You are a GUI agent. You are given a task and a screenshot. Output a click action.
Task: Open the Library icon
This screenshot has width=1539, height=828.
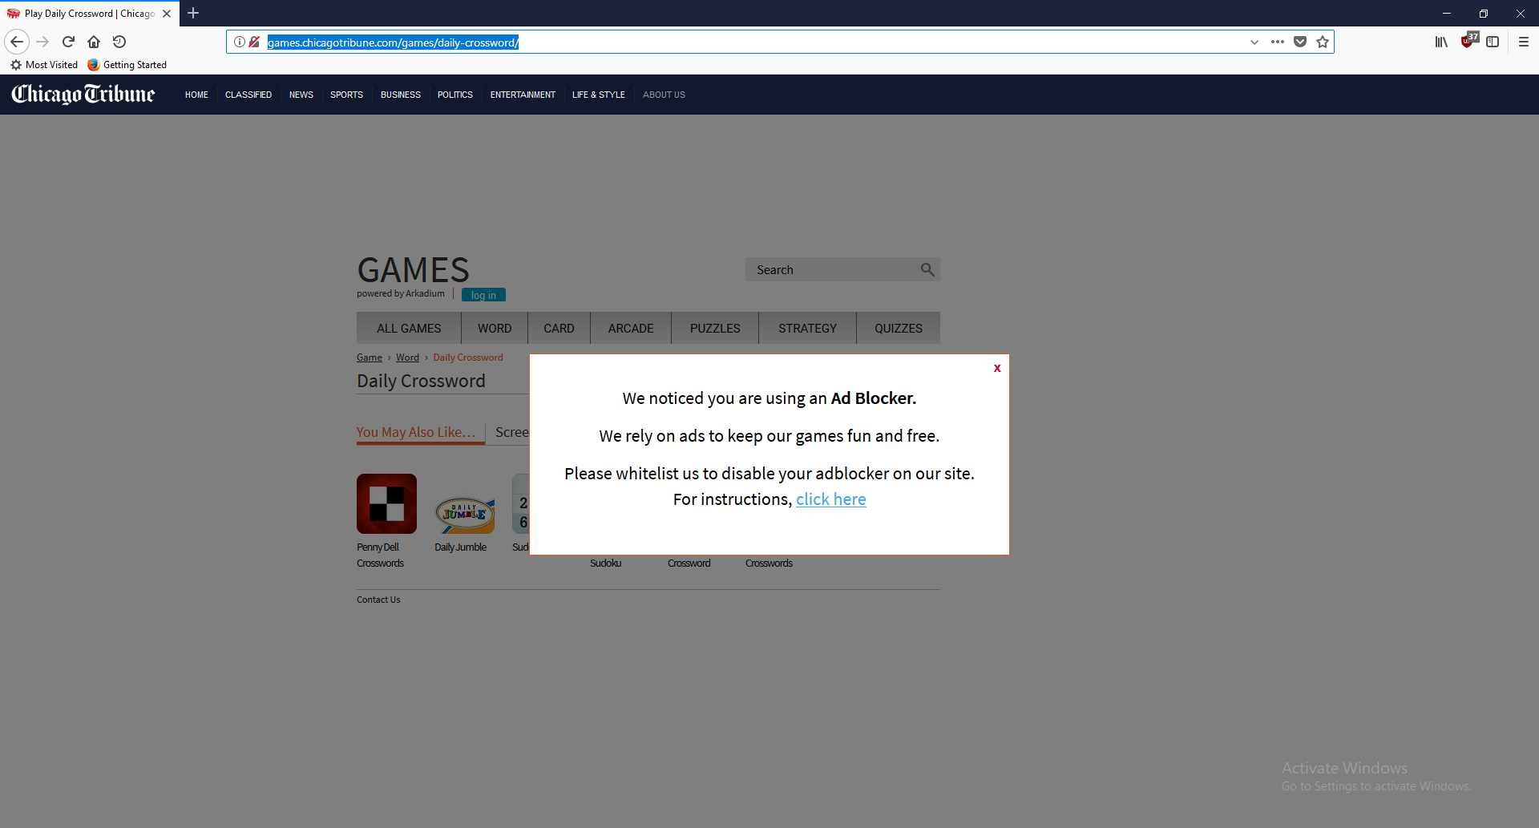(1441, 42)
